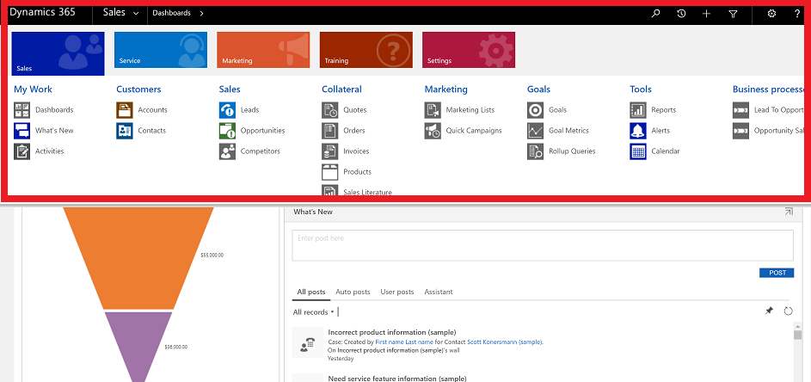Open the advanced find filter icon
The width and height of the screenshot is (811, 382).
pyautogui.click(x=733, y=14)
